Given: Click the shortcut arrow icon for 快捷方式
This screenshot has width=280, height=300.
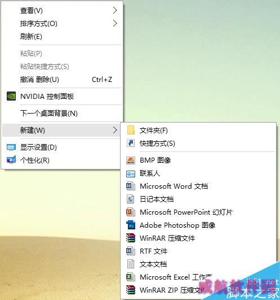Looking at the screenshot, I should [131, 143].
